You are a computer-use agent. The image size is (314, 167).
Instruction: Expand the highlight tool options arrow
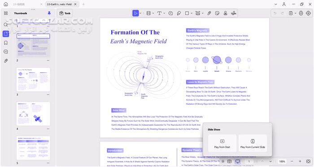click(x=153, y=13)
